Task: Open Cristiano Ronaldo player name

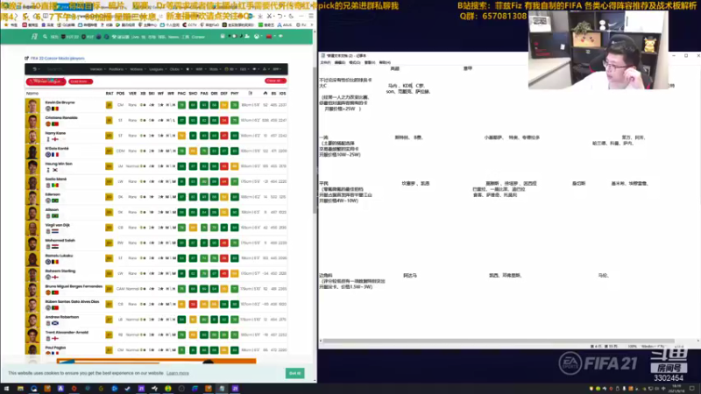Action: click(61, 117)
